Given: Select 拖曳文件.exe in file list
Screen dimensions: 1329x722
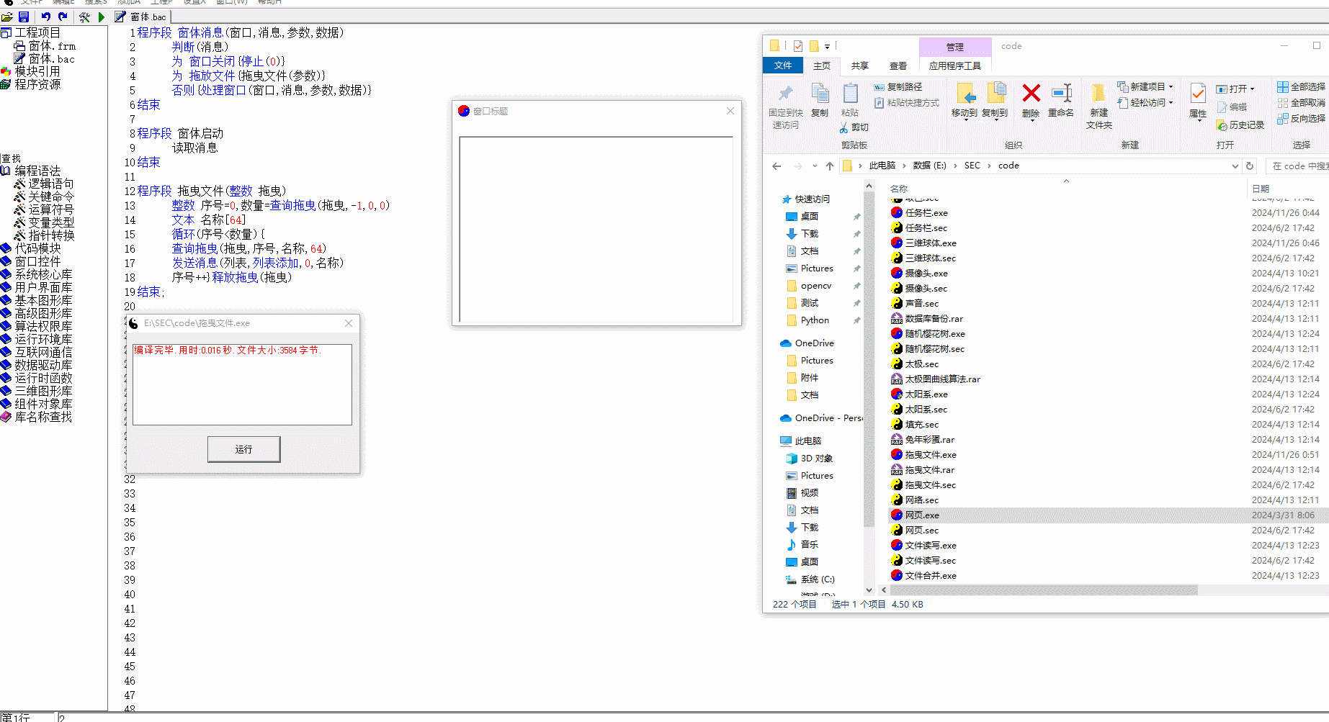Looking at the screenshot, I should coord(923,455).
